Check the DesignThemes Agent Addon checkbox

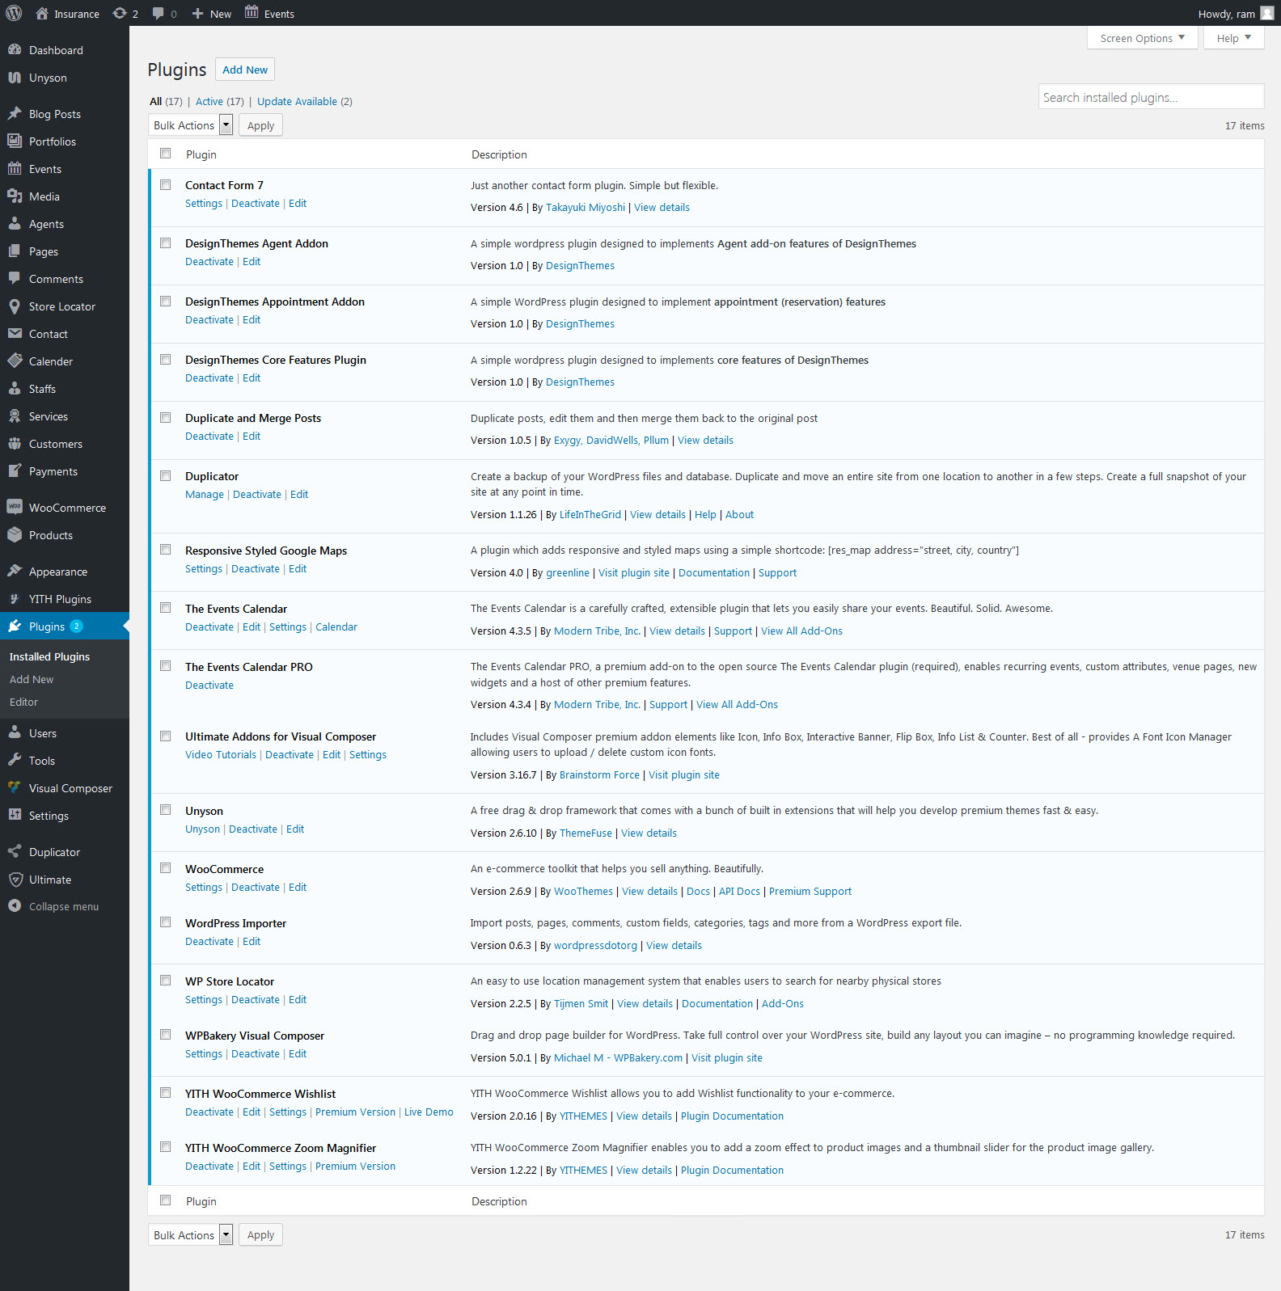[x=166, y=243]
